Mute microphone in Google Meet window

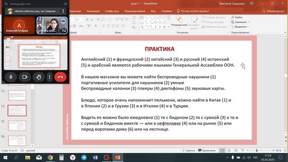(x=11, y=77)
